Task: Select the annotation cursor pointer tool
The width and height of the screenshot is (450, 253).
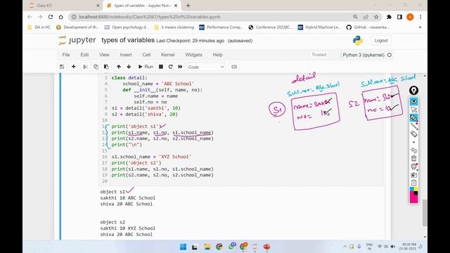Action: 413,110
